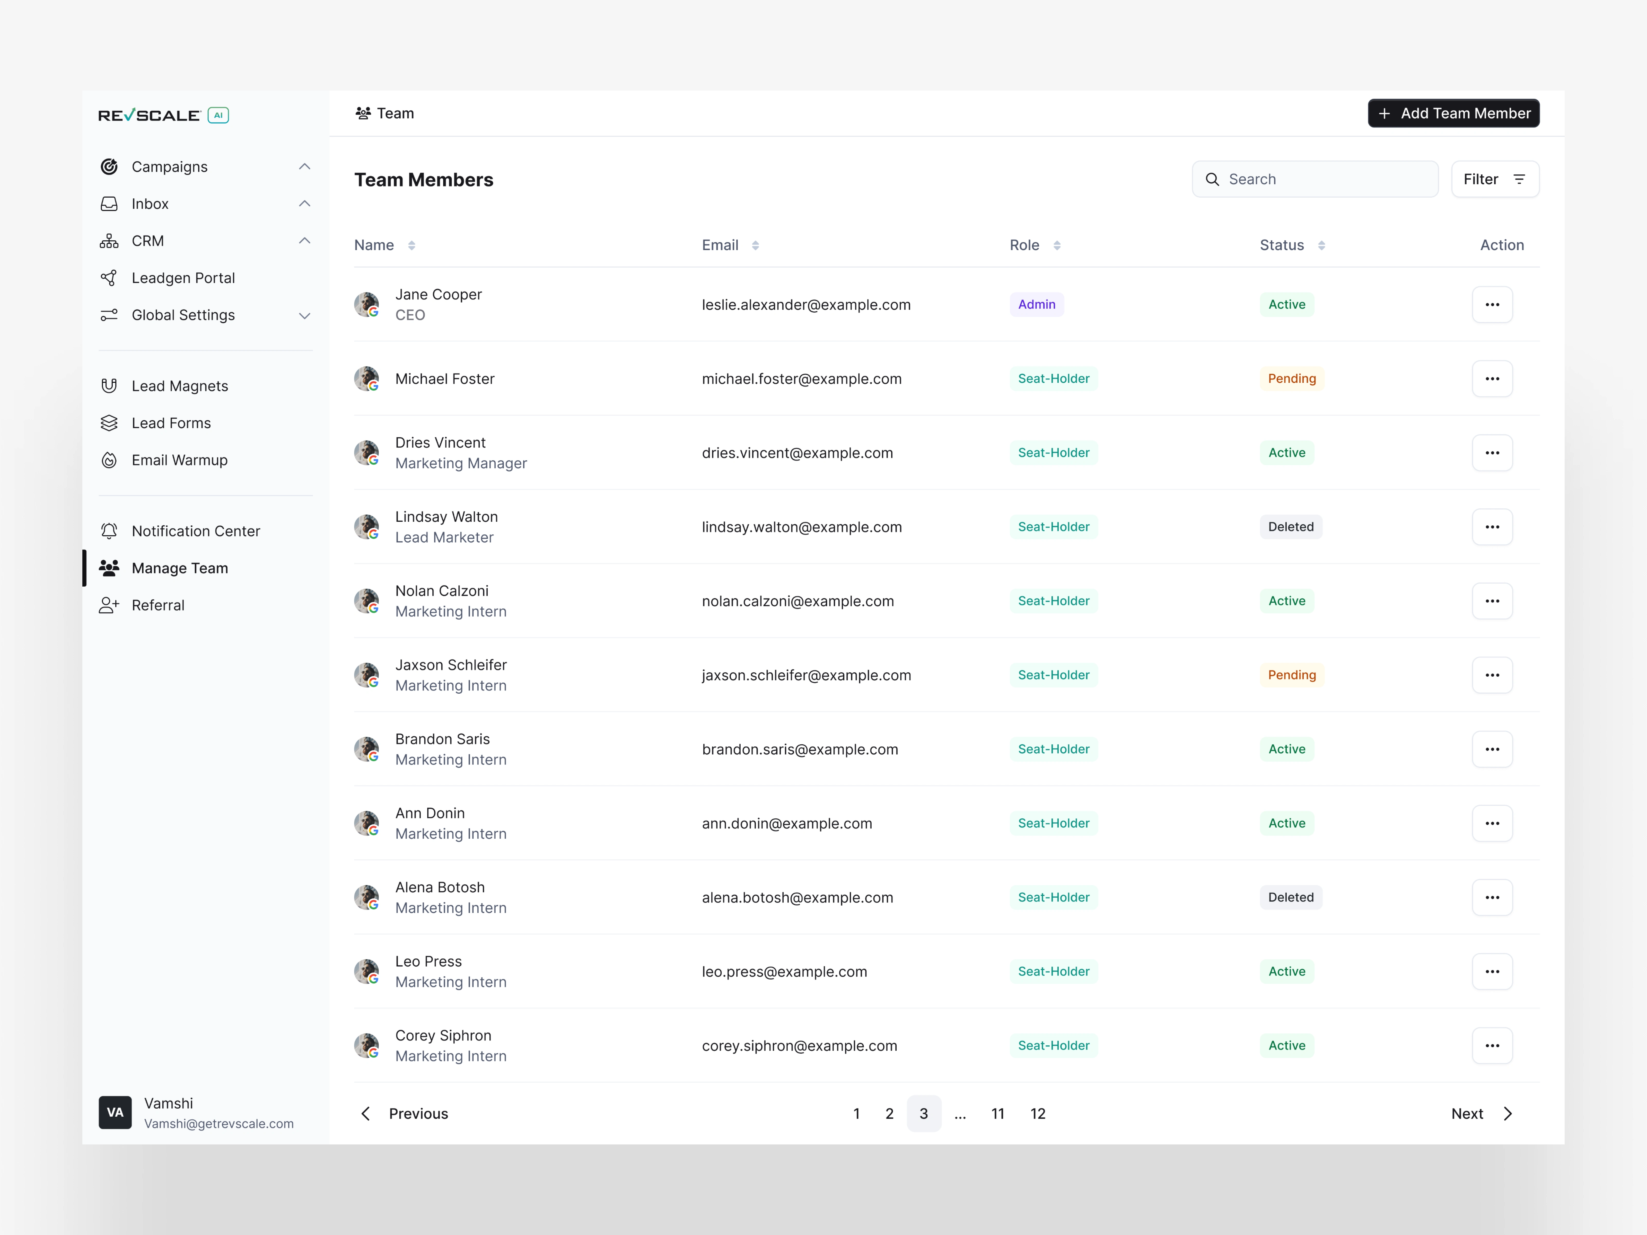Click into the Search input field
This screenshot has width=1647, height=1235.
tap(1315, 179)
